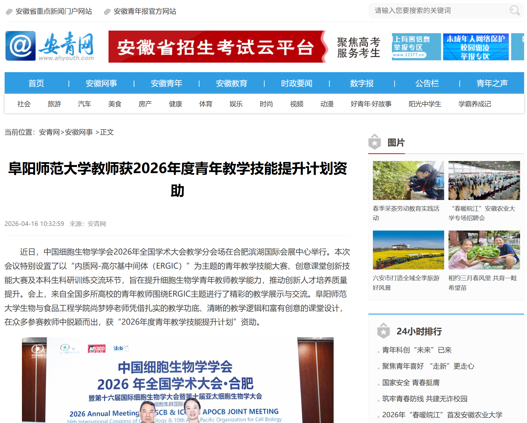Screen dimensions: 527x423
Task: Select 数字报 in the blue navbar
Action: (362, 83)
